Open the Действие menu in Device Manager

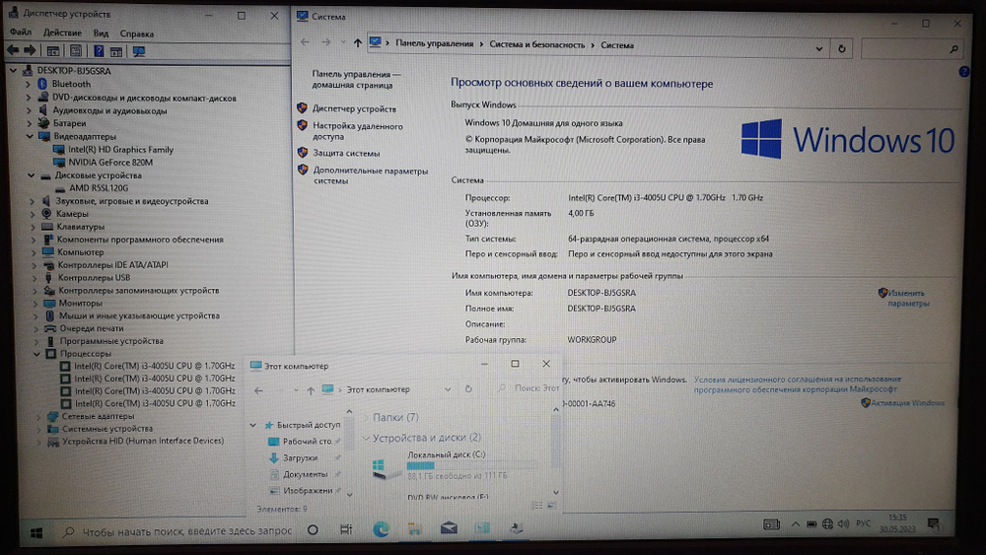tap(61, 33)
